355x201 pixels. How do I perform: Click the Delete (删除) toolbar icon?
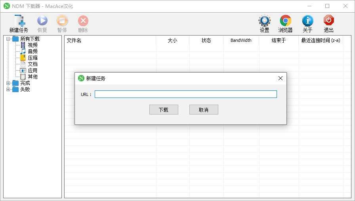click(83, 21)
